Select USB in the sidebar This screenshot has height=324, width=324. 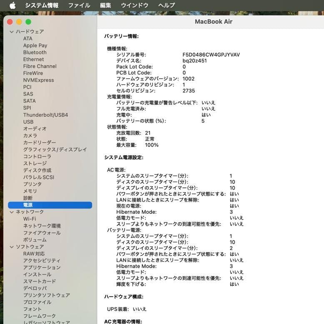(x=28, y=122)
